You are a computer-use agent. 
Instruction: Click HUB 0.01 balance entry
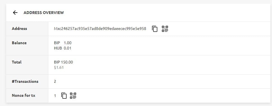[63, 48]
